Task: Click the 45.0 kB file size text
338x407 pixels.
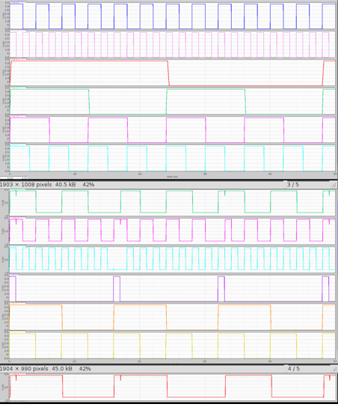Action: [x=62, y=369]
